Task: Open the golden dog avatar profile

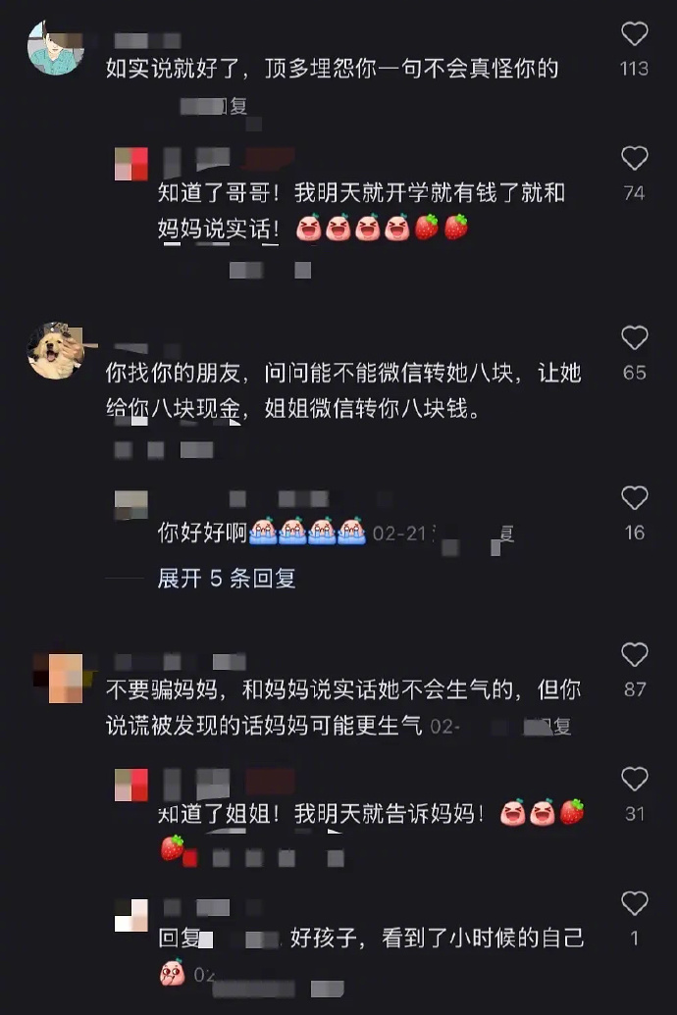Action: 55,350
